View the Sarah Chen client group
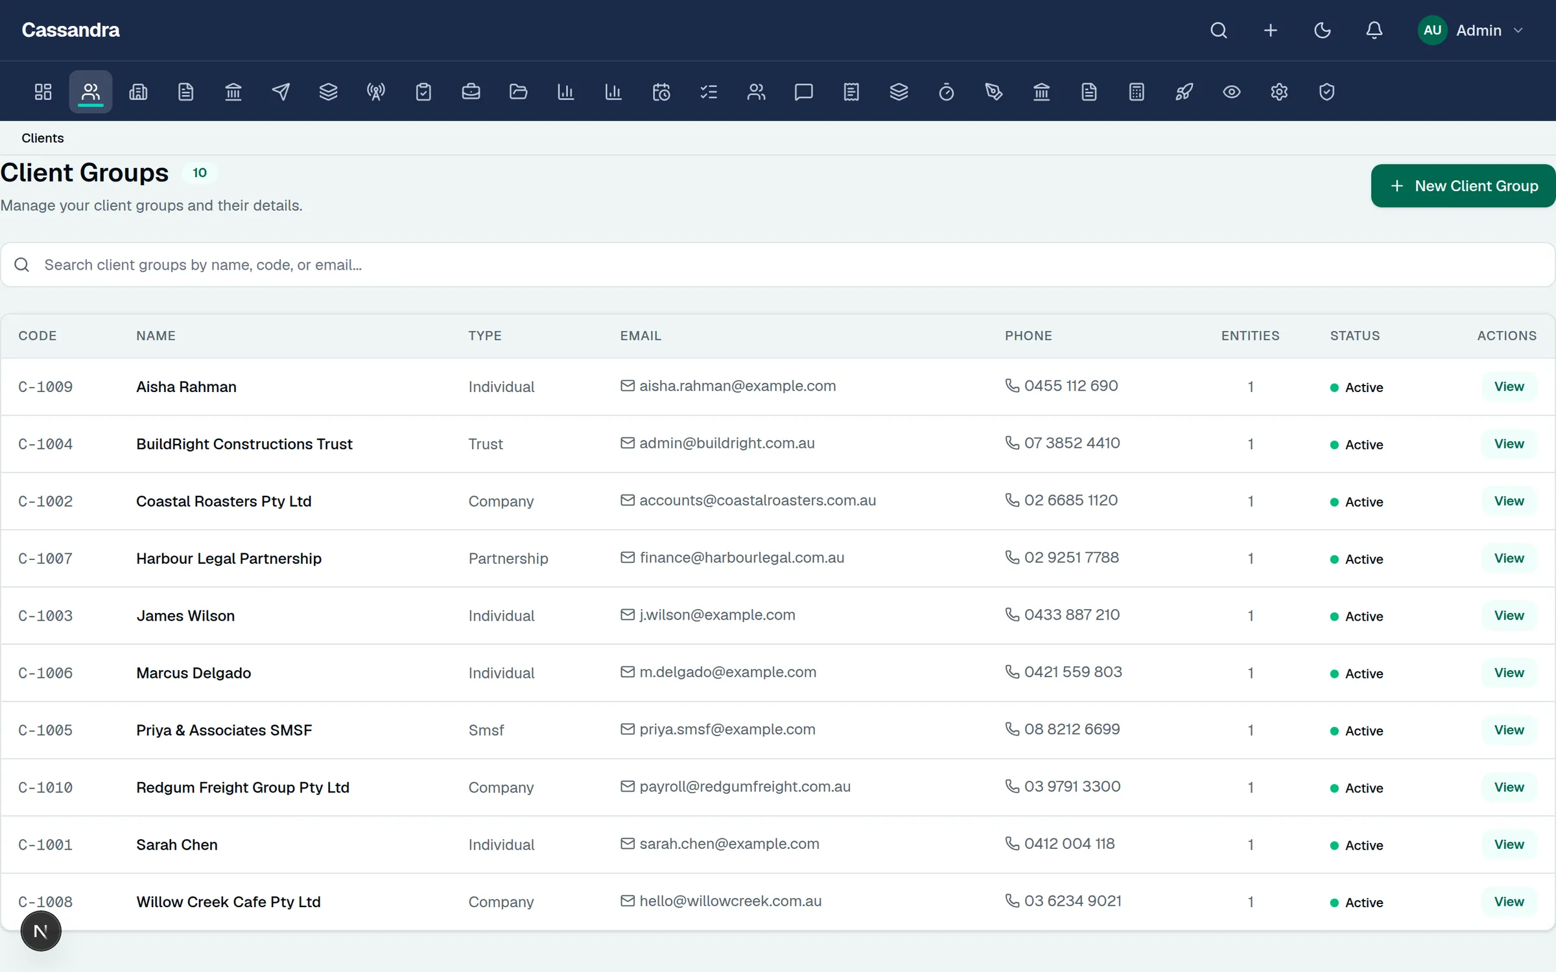 (1509, 844)
